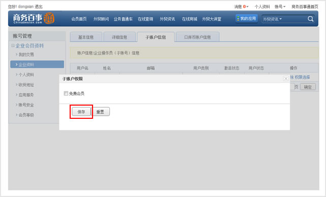Click the 确定 page button
The height and width of the screenshot is (197, 326).
pyautogui.click(x=308, y=87)
